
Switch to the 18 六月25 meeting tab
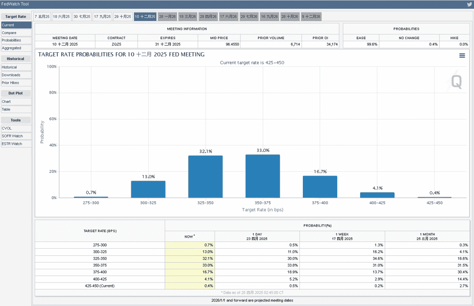pyautogui.click(x=61, y=17)
